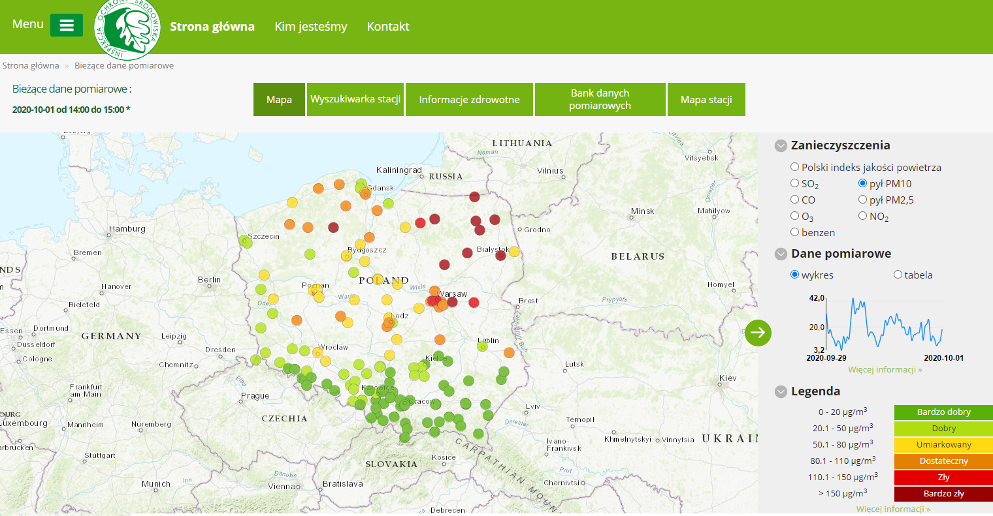The width and height of the screenshot is (993, 516).
Task: Click the green station marker at Lublin
Action: coord(482,346)
